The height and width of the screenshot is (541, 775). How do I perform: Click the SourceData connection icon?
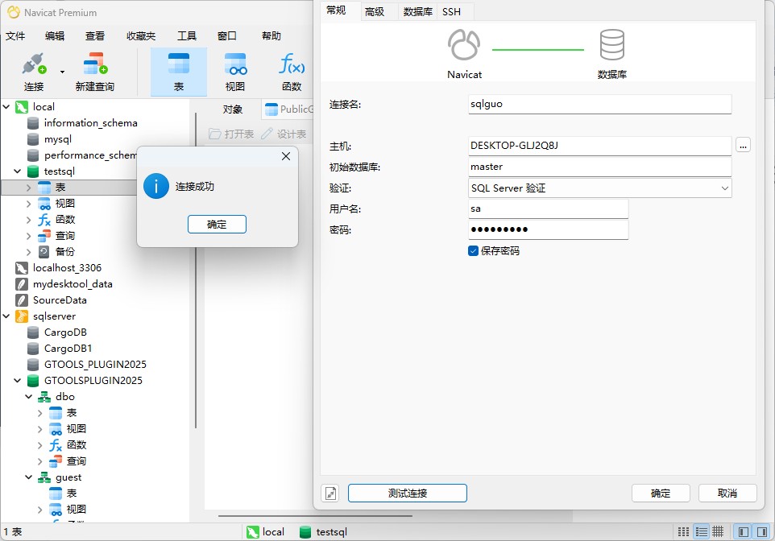[x=22, y=300]
